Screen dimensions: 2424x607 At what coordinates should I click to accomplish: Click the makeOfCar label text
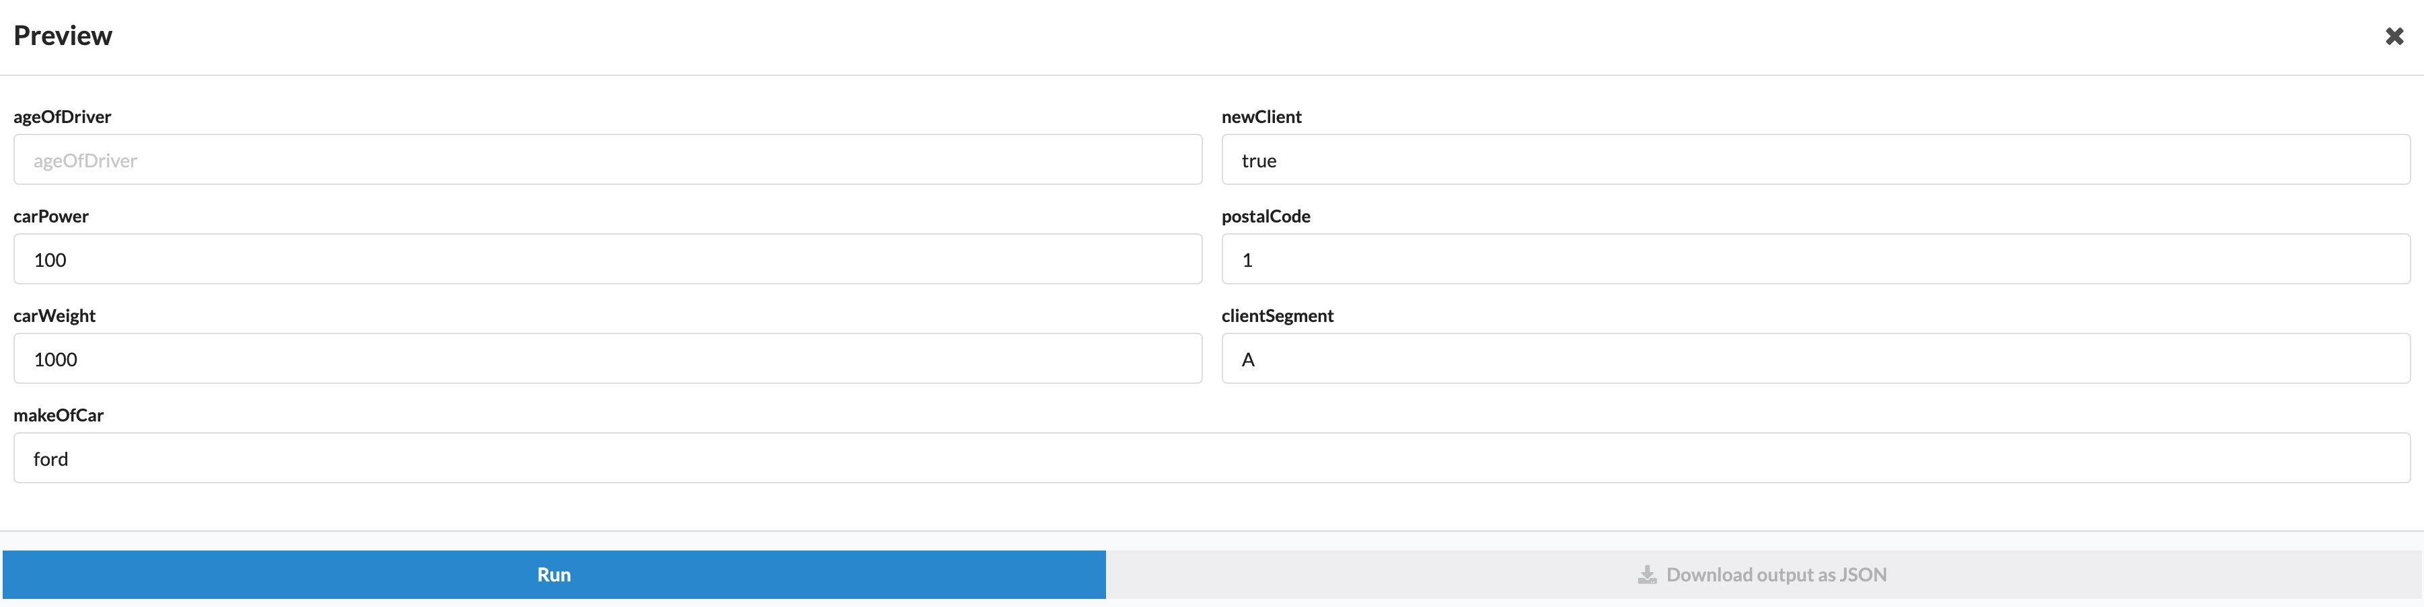tap(59, 415)
